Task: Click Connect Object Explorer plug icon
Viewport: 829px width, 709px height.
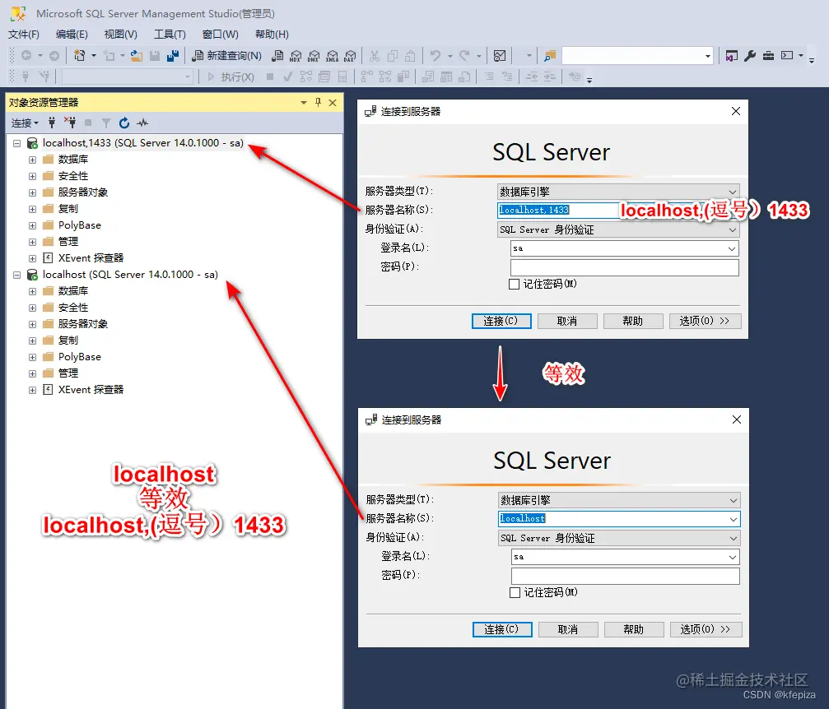Action: 52,123
